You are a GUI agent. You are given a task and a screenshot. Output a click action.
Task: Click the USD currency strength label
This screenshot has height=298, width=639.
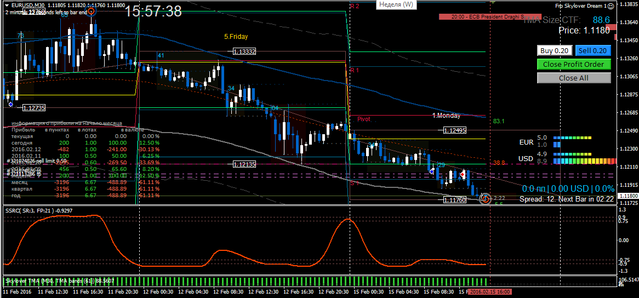526,158
